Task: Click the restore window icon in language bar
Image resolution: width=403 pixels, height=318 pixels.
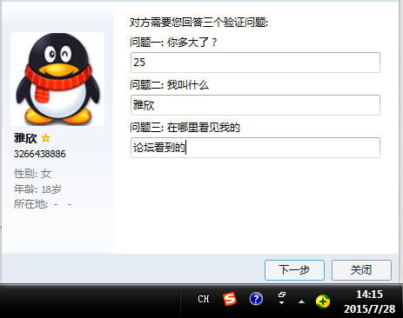Action: [x=281, y=295]
